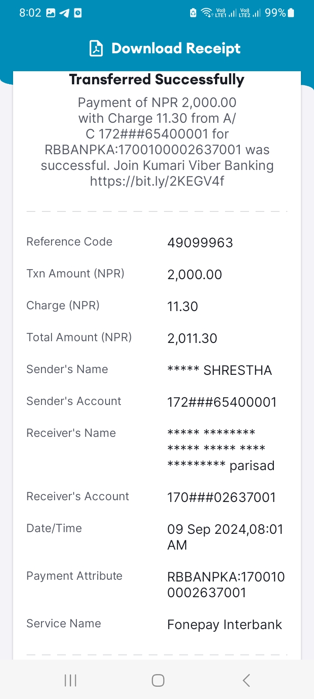This screenshot has height=699, width=314.
Task: Tap the Telegram notification icon in status bar
Action: click(x=65, y=13)
